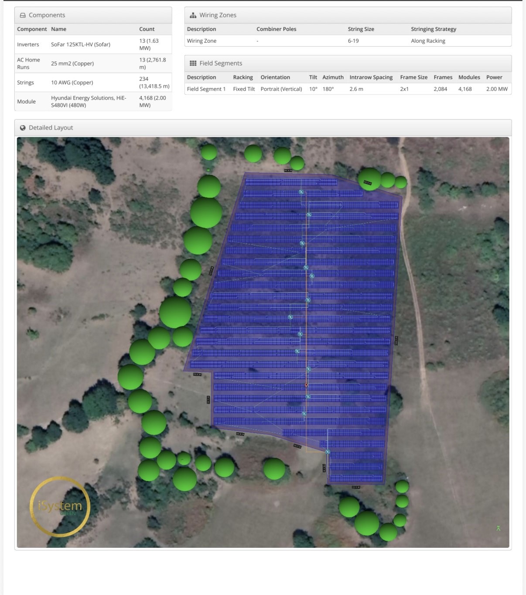The height and width of the screenshot is (595, 526).
Task: Click the SoFar 125KTL-HV (Sofar) cell
Action: coord(81,45)
